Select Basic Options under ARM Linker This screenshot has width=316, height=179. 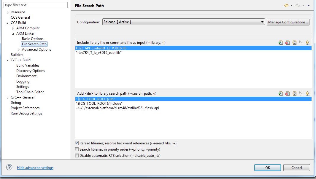click(x=33, y=39)
